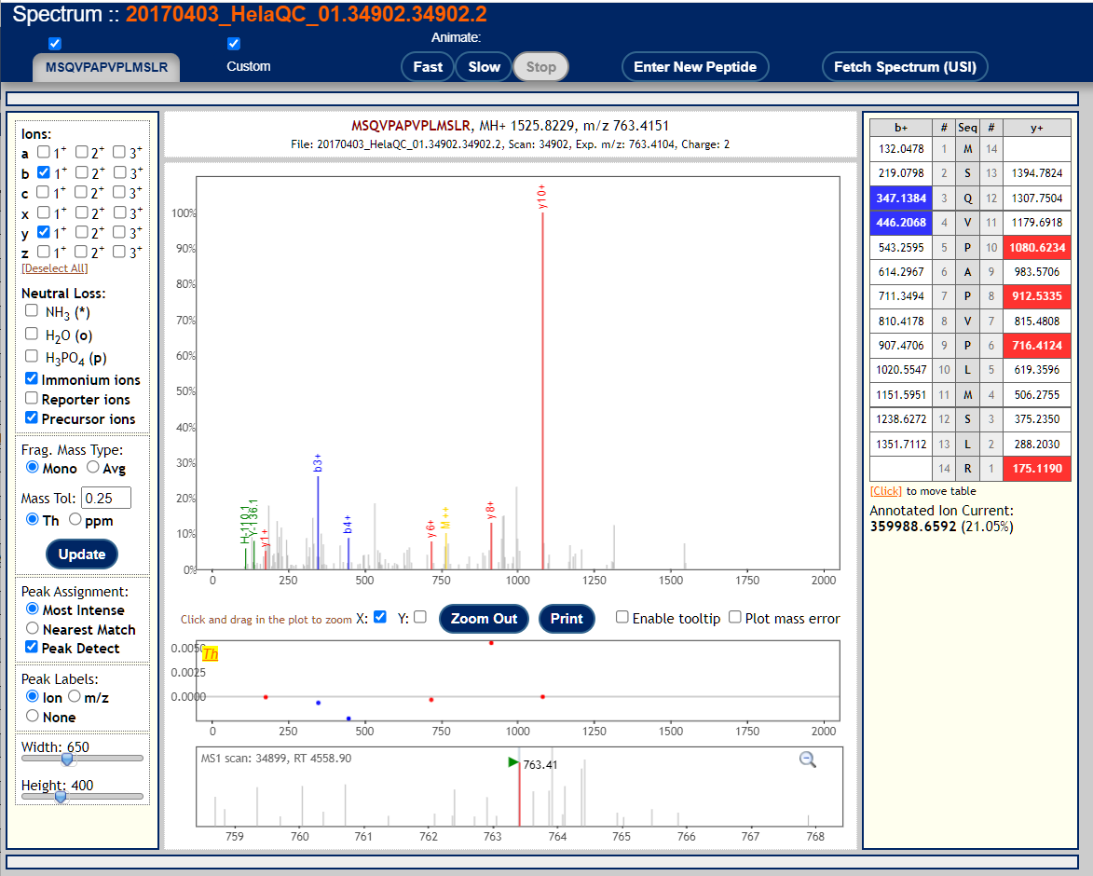Toggle the checkbox above Custom

234,43
